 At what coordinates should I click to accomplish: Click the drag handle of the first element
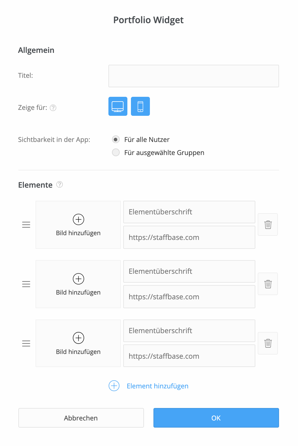26,224
